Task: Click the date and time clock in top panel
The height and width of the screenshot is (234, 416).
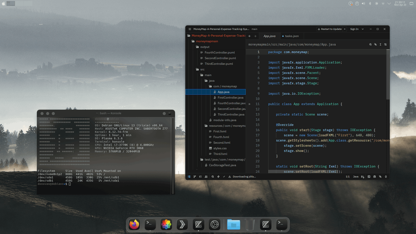Action: coord(400,3)
